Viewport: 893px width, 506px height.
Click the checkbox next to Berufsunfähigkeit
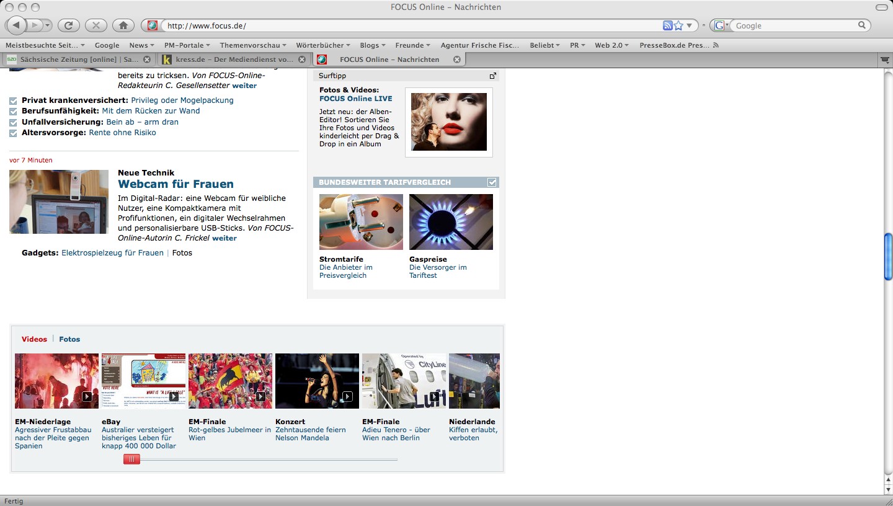[14, 111]
